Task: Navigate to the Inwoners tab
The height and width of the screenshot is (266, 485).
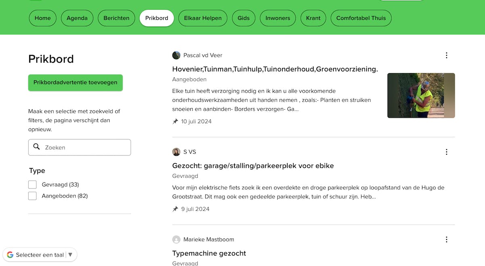Action: click(278, 18)
